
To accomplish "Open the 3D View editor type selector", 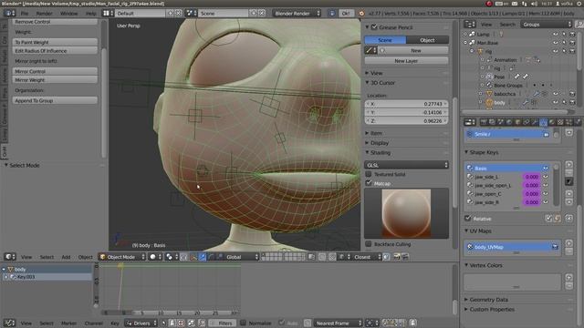I will [x=10, y=257].
